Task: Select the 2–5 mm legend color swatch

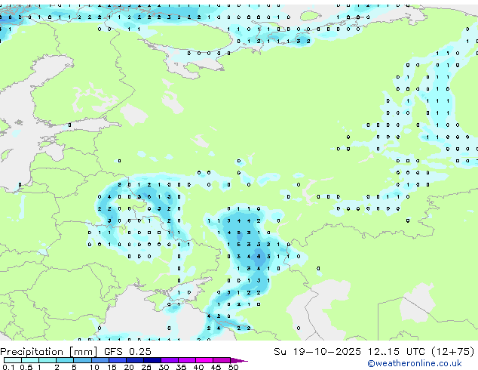Action: coord(65,360)
